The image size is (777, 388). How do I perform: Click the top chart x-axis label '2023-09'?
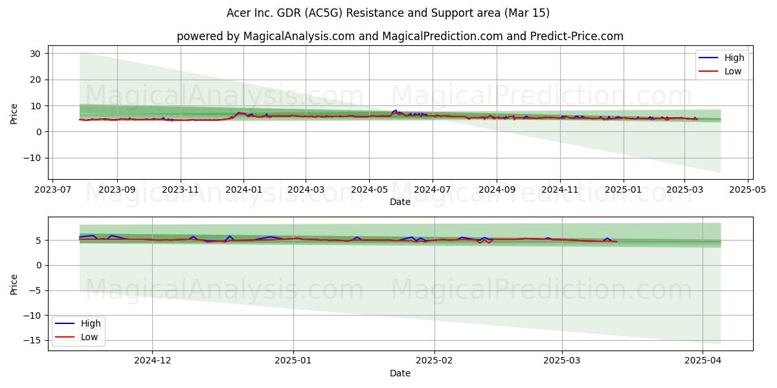pos(117,190)
